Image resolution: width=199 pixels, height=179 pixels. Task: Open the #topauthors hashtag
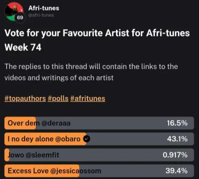pyautogui.click(x=25, y=99)
